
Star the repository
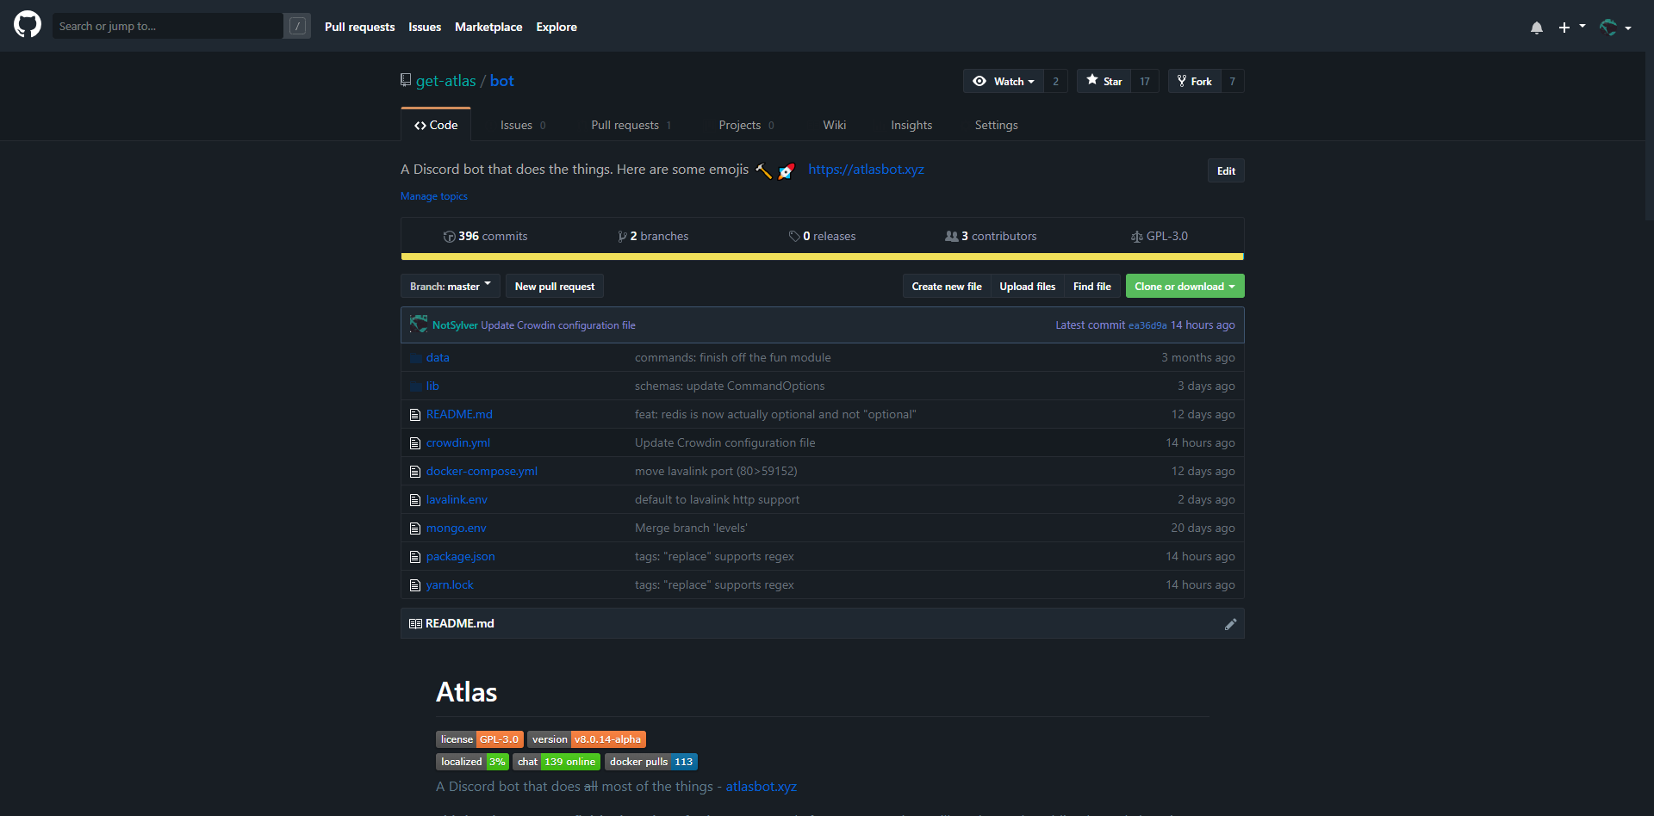point(1104,81)
